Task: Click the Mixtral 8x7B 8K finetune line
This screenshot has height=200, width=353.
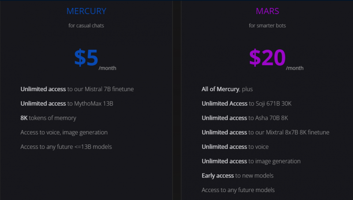Action: pyautogui.click(x=266, y=132)
